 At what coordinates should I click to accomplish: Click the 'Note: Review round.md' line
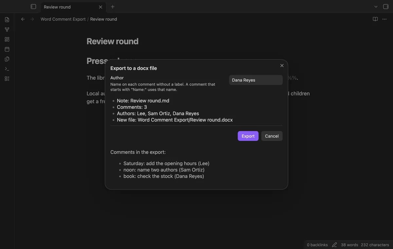pyautogui.click(x=143, y=101)
